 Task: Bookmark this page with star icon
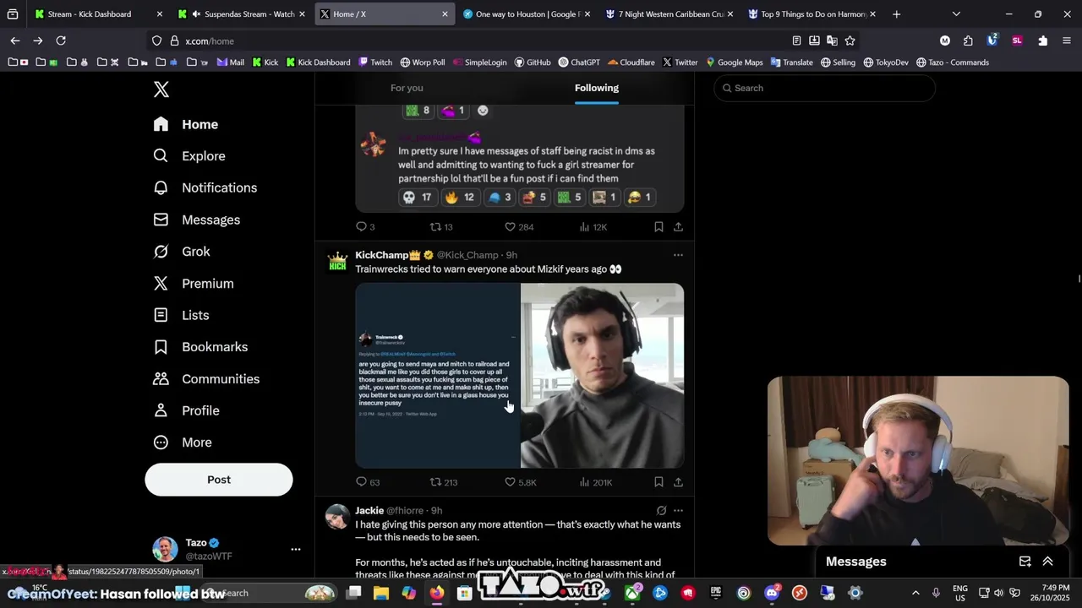850,41
